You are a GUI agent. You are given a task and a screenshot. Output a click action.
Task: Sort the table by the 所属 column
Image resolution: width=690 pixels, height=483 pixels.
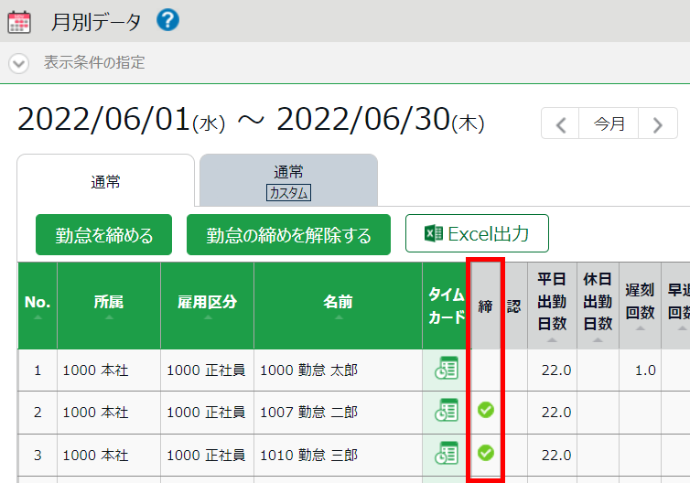pos(109,304)
